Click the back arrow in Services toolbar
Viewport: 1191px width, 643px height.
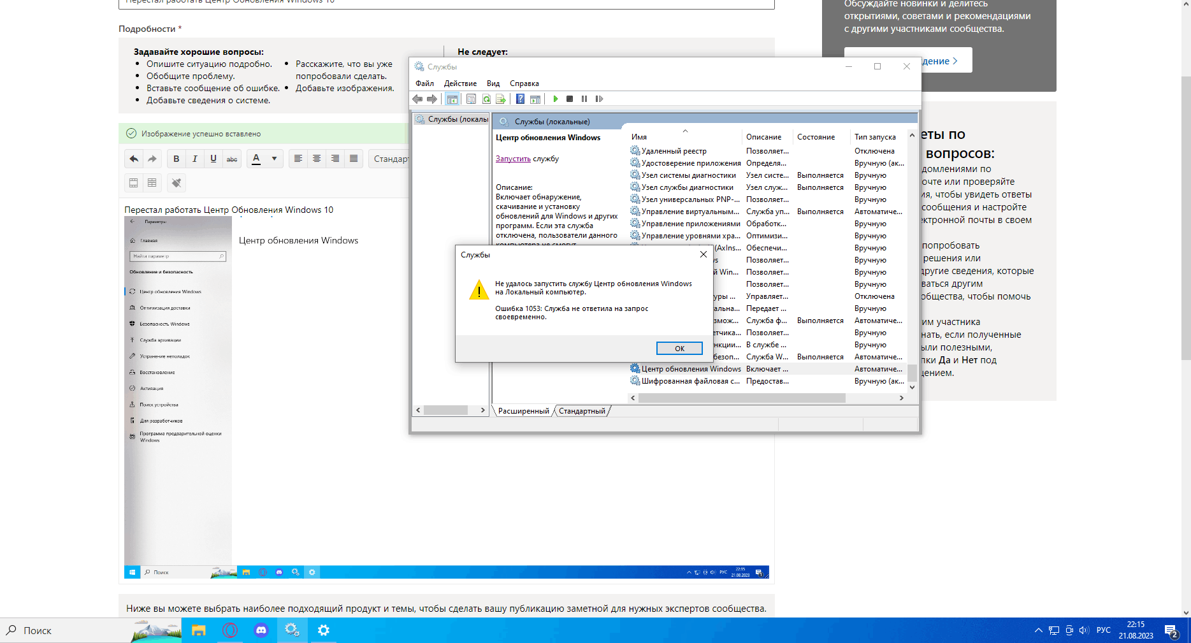click(417, 99)
